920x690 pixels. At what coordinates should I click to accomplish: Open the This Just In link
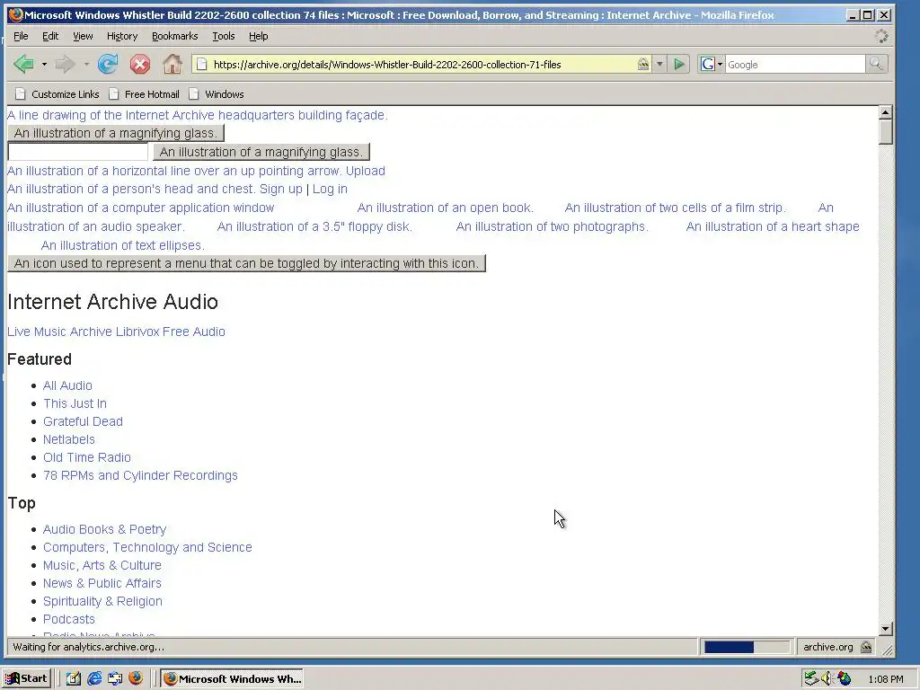point(75,403)
